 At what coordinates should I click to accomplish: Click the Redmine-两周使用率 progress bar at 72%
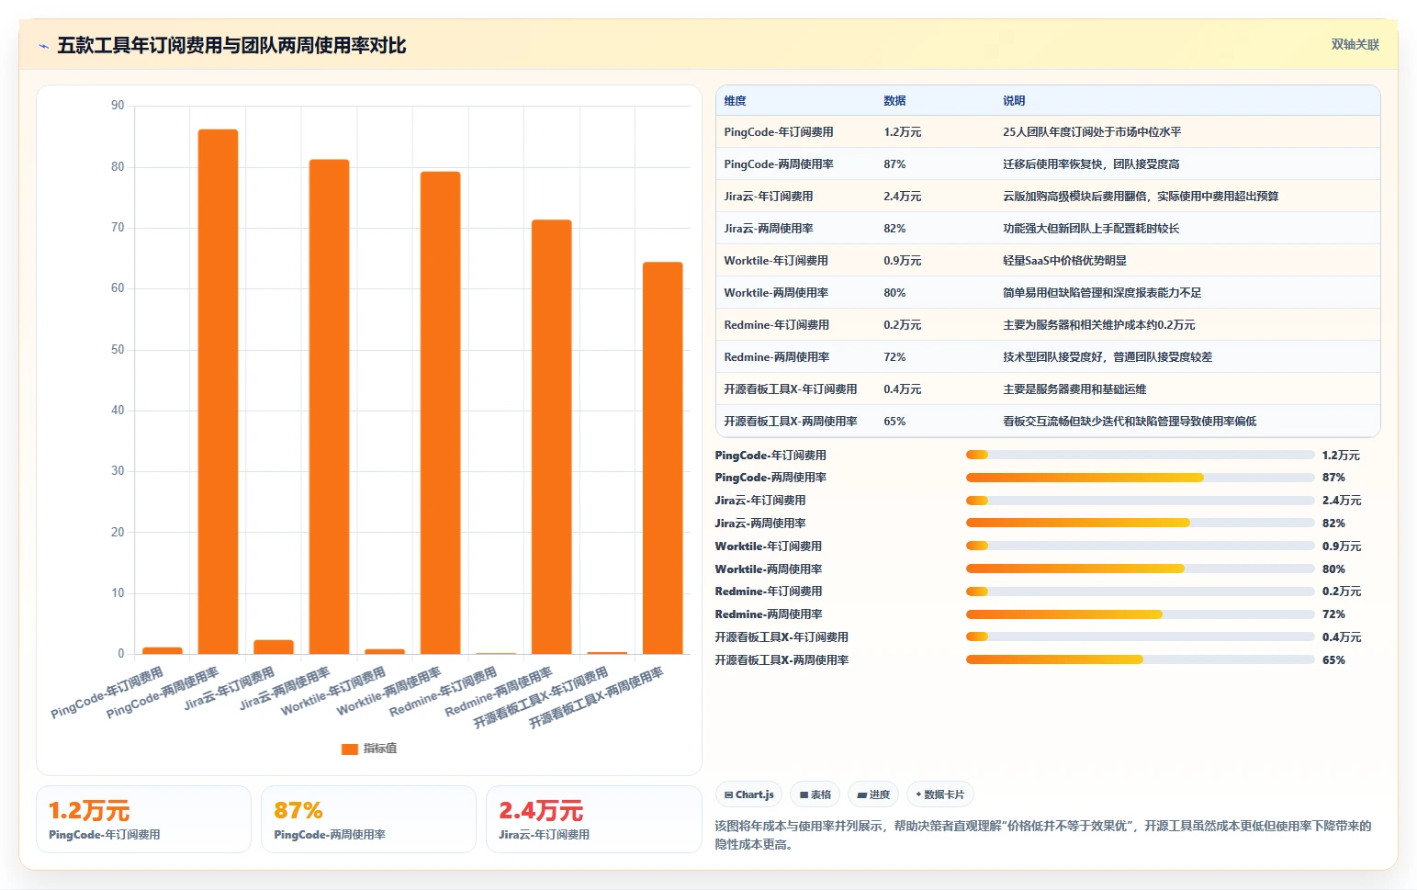[1140, 614]
